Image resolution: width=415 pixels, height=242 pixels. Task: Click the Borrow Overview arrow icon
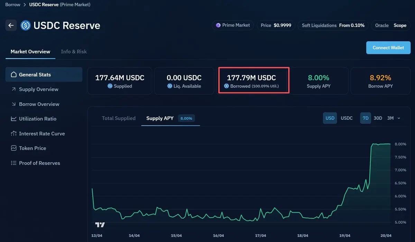[x=14, y=104]
